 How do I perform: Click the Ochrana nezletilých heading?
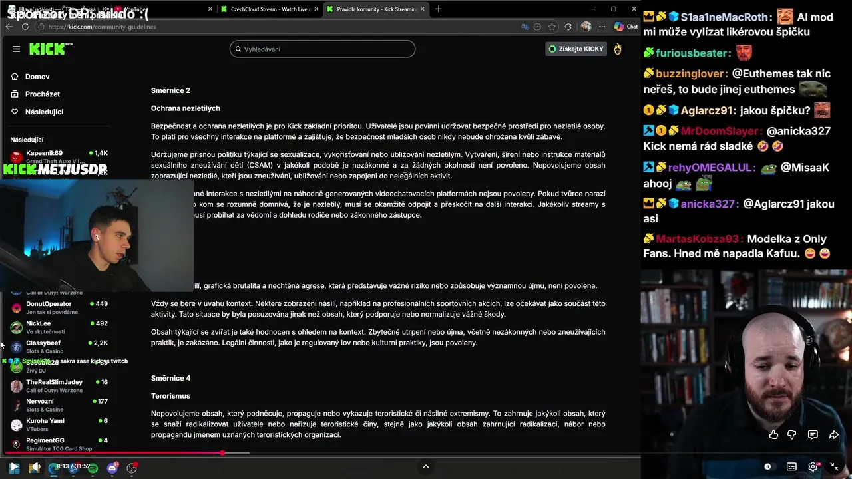186,108
